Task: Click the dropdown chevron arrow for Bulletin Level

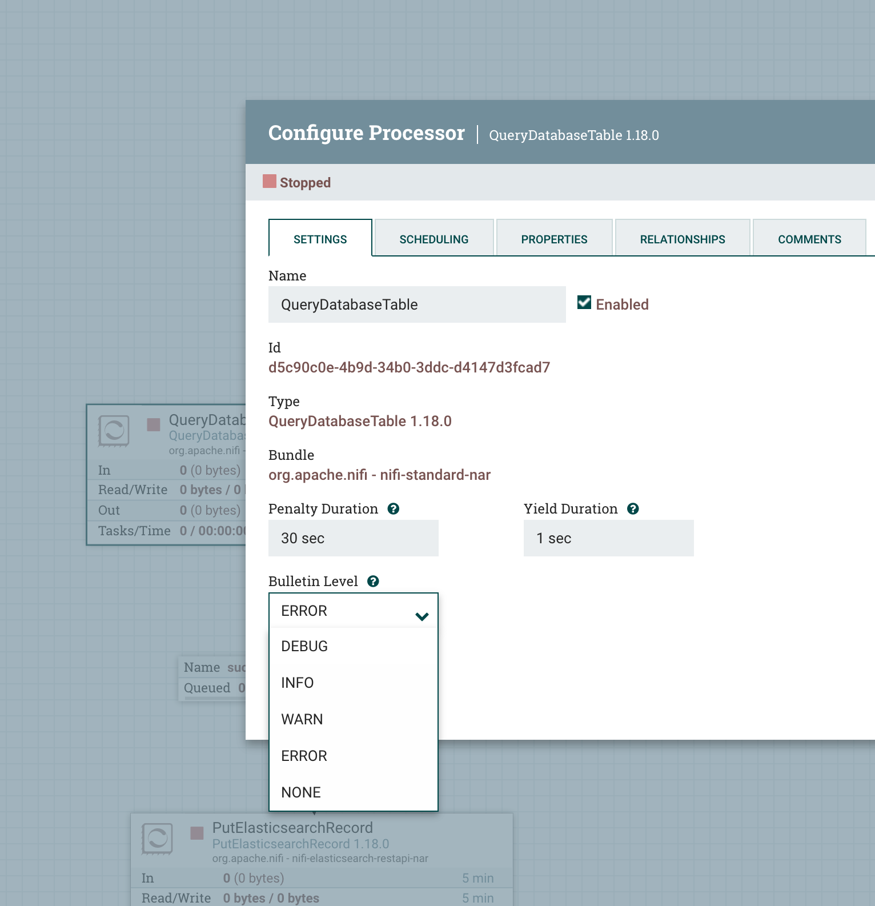Action: pos(422,616)
